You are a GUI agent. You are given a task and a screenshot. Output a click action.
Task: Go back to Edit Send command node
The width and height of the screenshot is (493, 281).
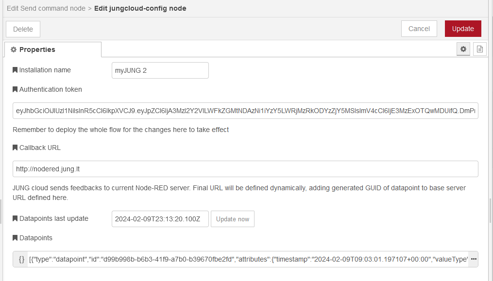(x=46, y=8)
